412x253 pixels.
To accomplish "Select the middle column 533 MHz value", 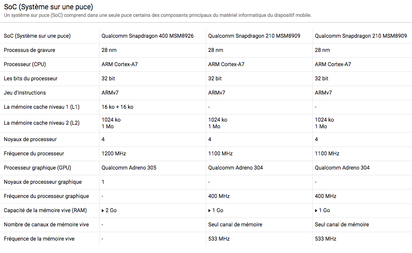I will pos(219,239).
